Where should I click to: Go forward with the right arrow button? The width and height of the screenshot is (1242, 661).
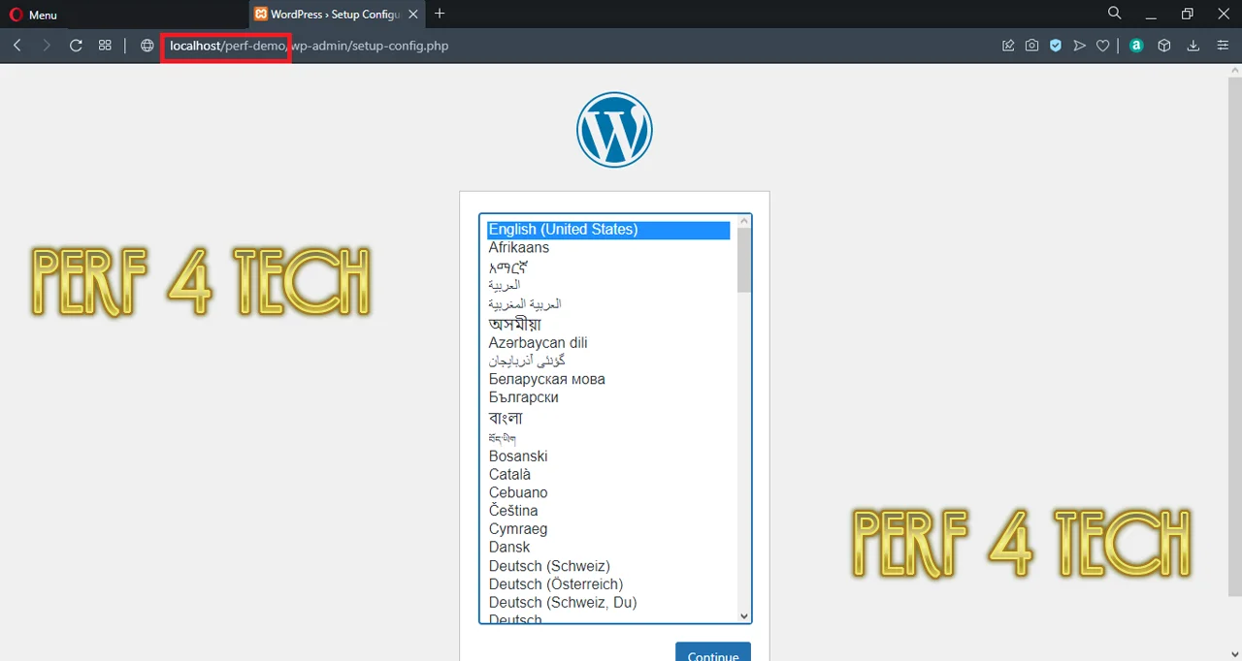click(x=46, y=46)
